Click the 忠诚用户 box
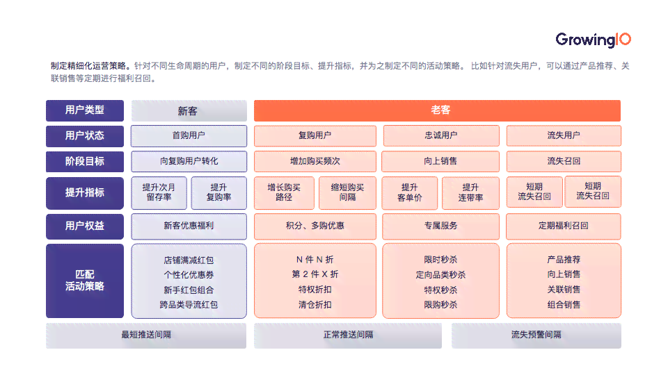Image resolution: width=668 pixels, height=375 pixels. pyautogui.click(x=441, y=135)
